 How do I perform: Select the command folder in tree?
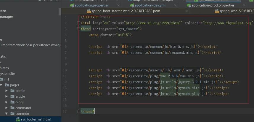tap(23, 108)
